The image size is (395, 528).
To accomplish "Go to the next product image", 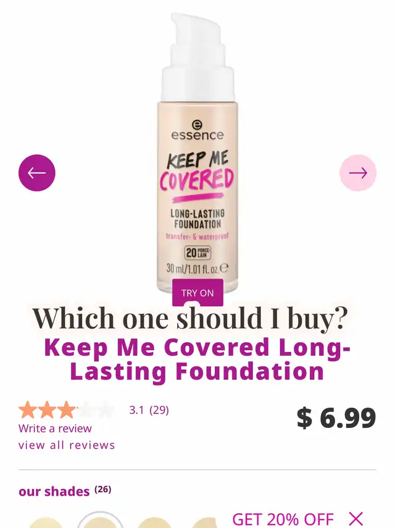I will [357, 173].
